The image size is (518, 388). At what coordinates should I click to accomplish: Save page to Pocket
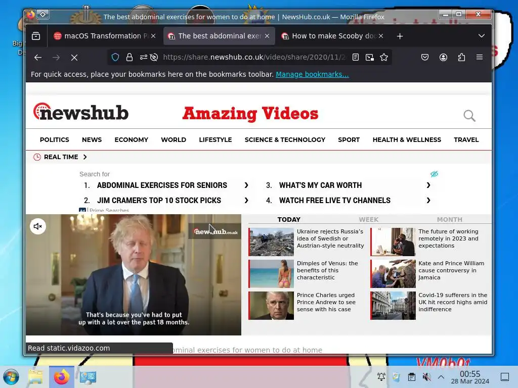pos(425,58)
